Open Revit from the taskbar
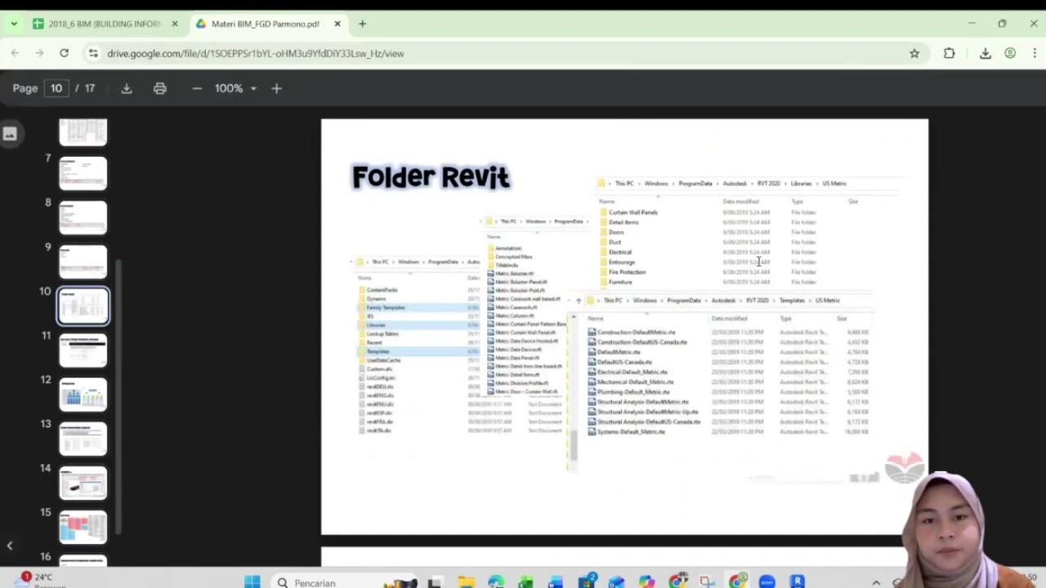Viewport: 1046px width, 588px height. pyautogui.click(x=797, y=582)
